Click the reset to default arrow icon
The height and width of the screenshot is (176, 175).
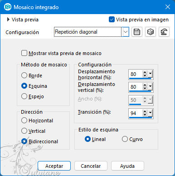point(164,32)
